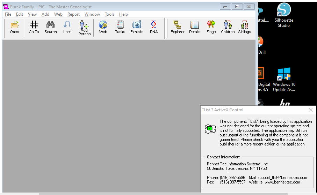Click the Add Person toolbar icon
Viewport: 317px width, 195px height.
point(85,28)
